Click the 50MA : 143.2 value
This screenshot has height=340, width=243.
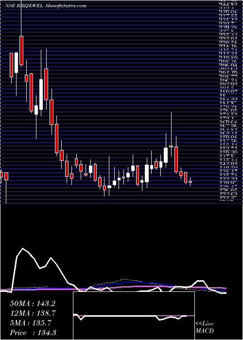point(33,304)
